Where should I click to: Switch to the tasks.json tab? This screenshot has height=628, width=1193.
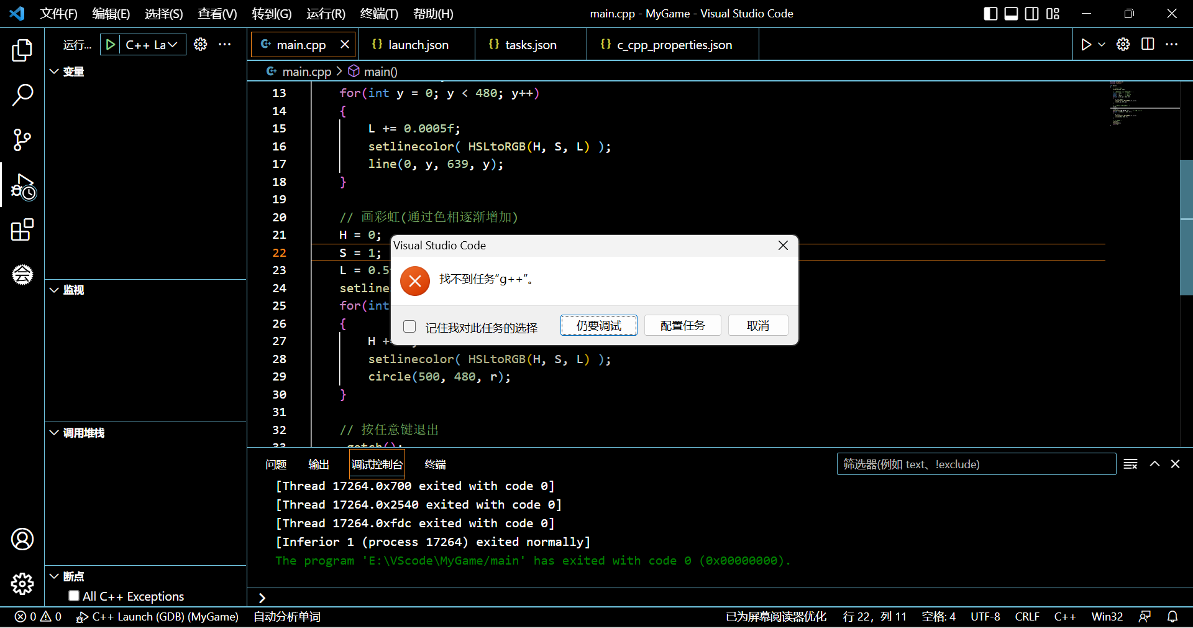click(524, 44)
